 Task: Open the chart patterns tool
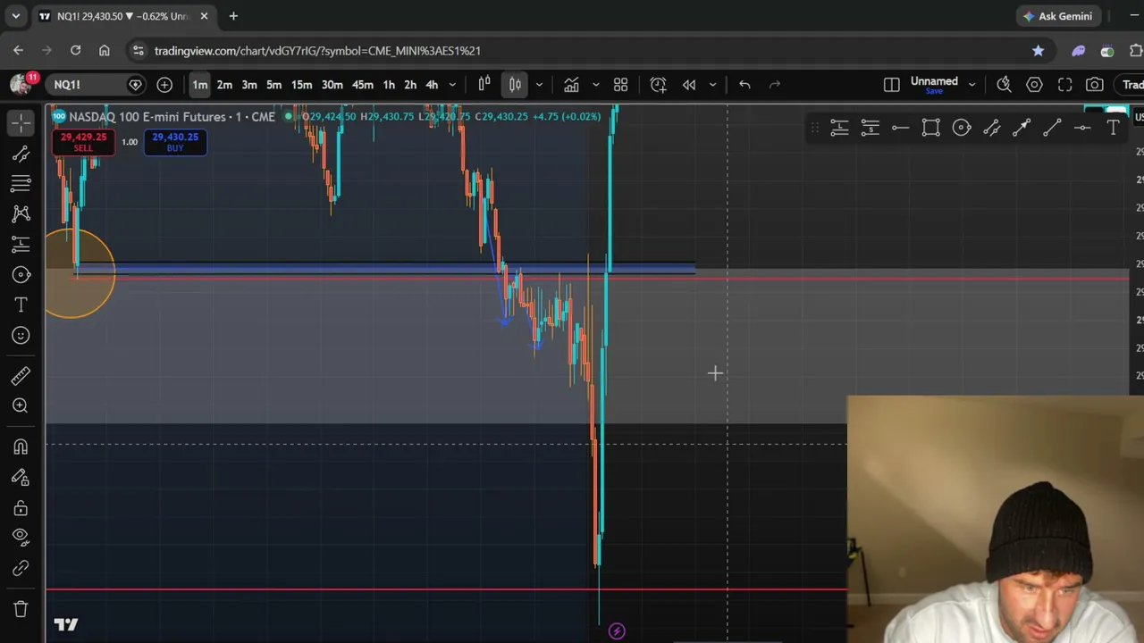pos(21,214)
